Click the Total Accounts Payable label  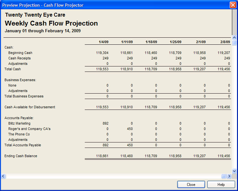(x=23, y=145)
